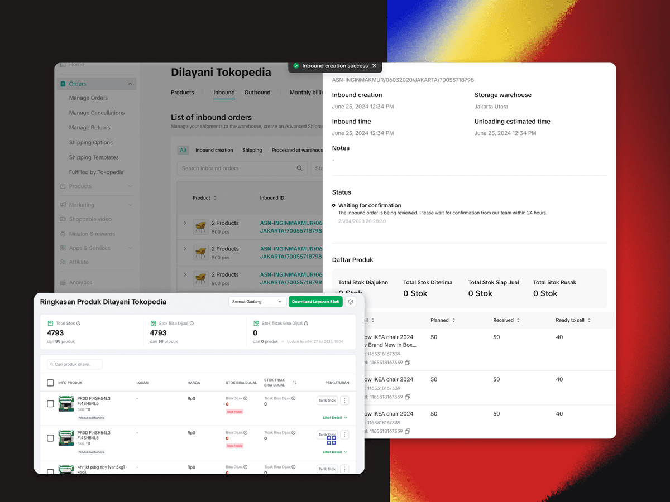The width and height of the screenshot is (670, 502).
Task: Click the Stok Tidak Bisa Dijual card info icon
Action: coord(306,324)
